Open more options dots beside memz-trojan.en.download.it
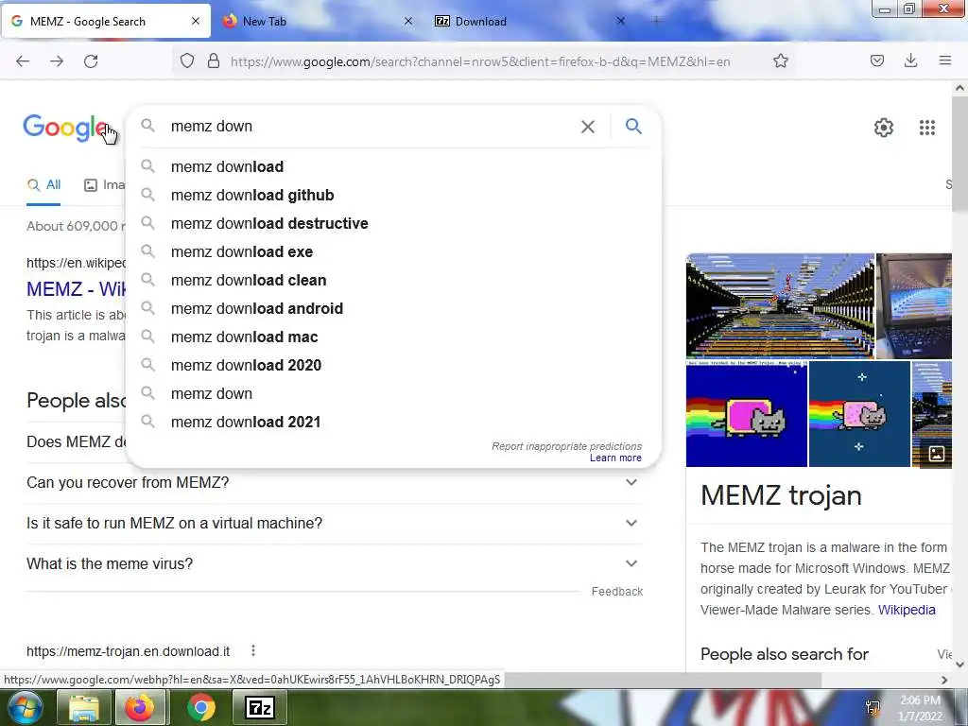The image size is (968, 726). point(253,650)
